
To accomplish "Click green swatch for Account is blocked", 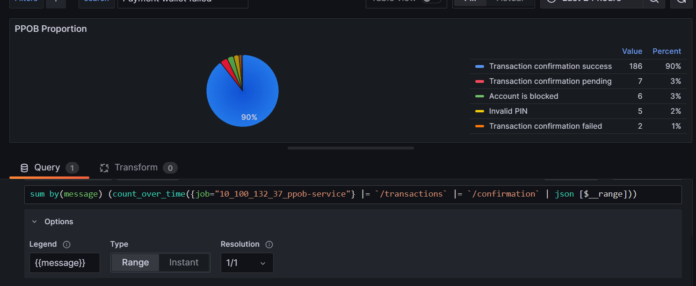I will [x=479, y=96].
